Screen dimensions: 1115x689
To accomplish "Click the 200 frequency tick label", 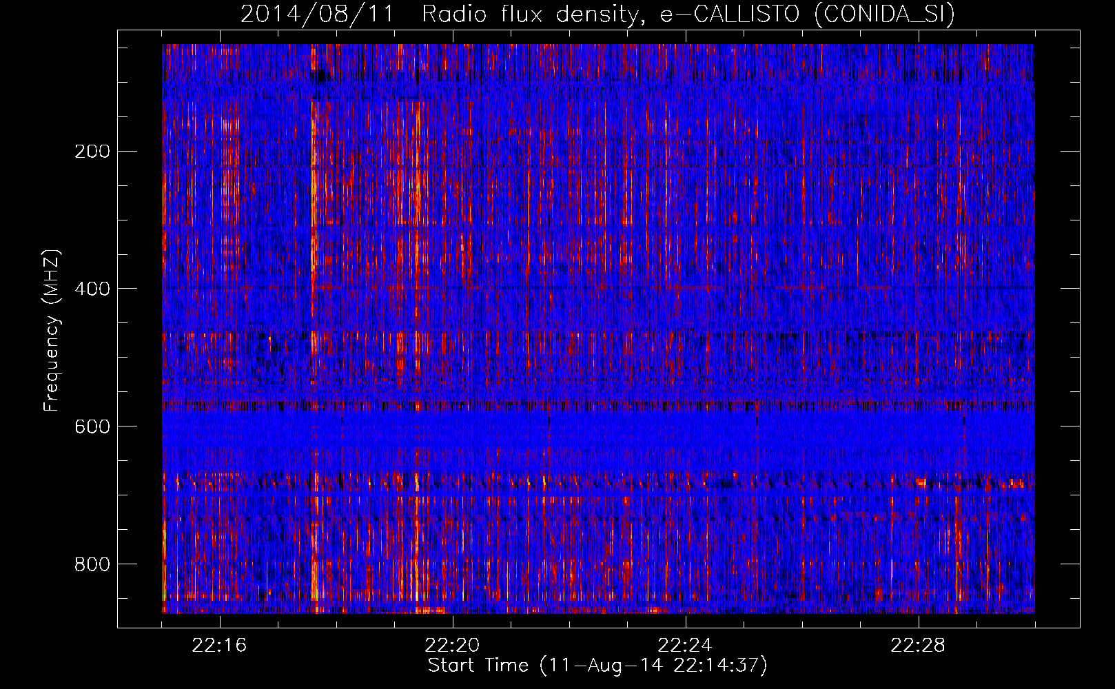I will click(92, 152).
